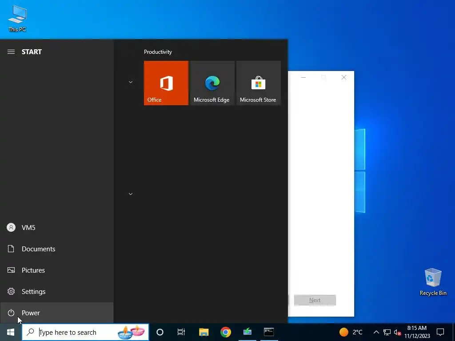This screenshot has width=455, height=341.
Task: Open the VM5 user account
Action: pos(56,228)
